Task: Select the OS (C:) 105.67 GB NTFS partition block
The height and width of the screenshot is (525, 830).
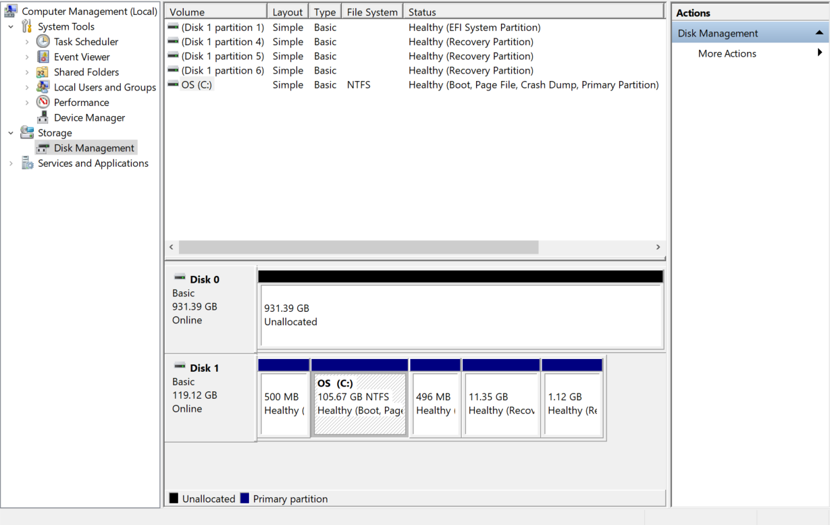Action: 360,404
